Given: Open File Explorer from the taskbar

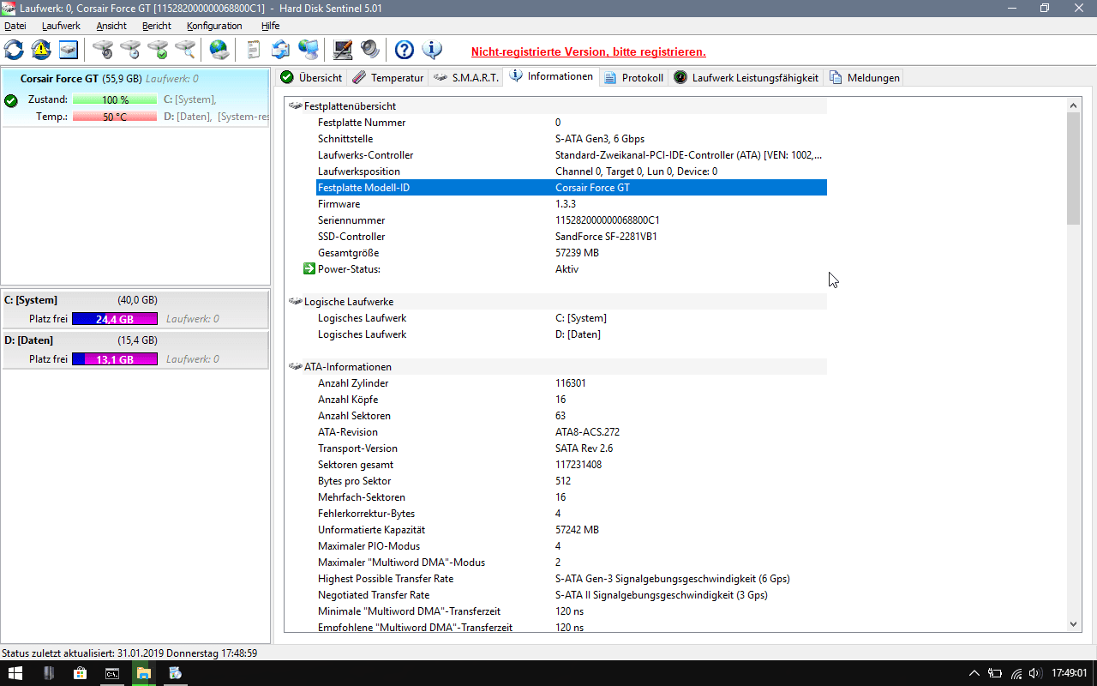Looking at the screenshot, I should pyautogui.click(x=143, y=673).
